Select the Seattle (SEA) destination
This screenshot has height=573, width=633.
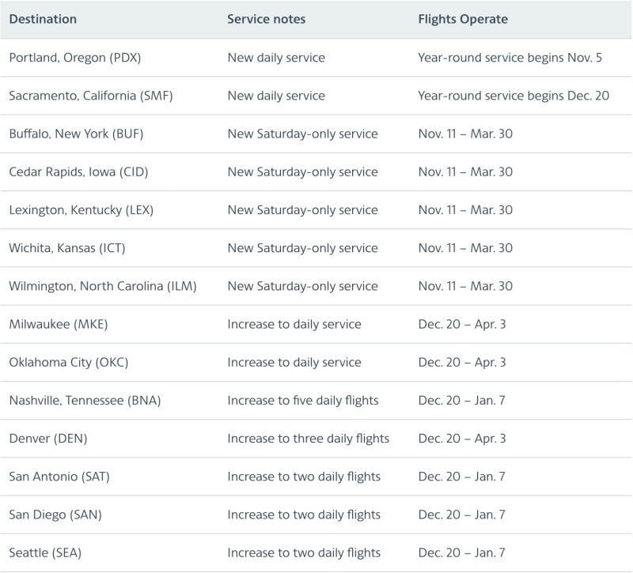coord(45,552)
